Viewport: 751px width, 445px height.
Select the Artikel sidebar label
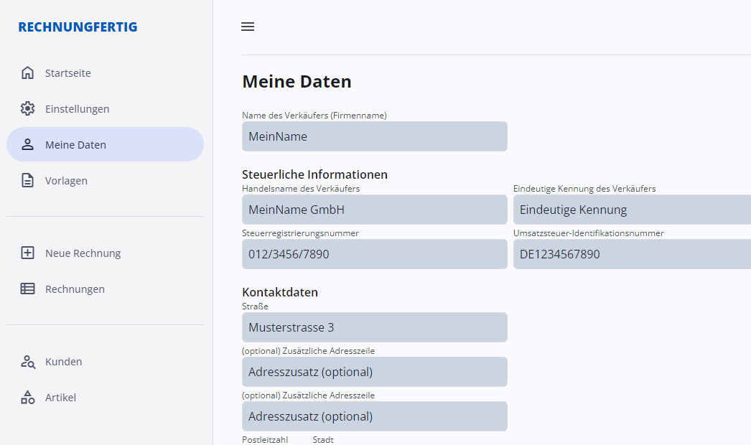coord(60,398)
